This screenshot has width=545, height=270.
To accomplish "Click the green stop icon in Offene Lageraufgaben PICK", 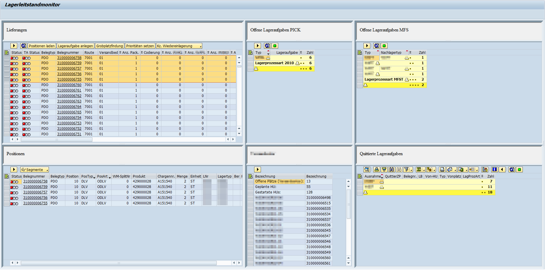I will pyautogui.click(x=275, y=46).
